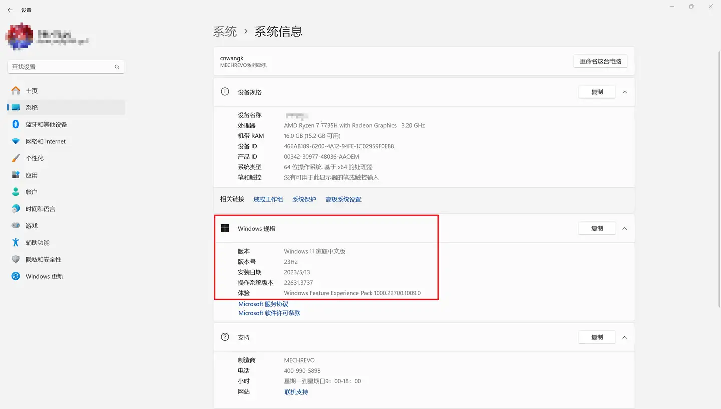Image resolution: width=721 pixels, height=409 pixels.
Task: Open 网络和 Internet settings
Action: coord(66,141)
